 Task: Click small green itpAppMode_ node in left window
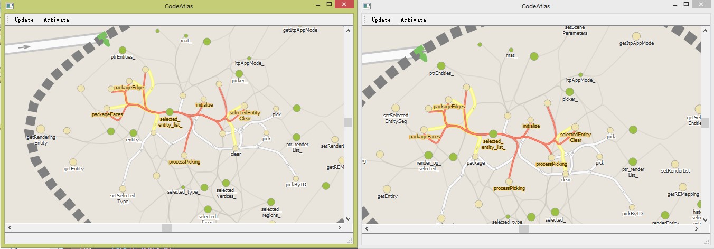pyautogui.click(x=249, y=59)
